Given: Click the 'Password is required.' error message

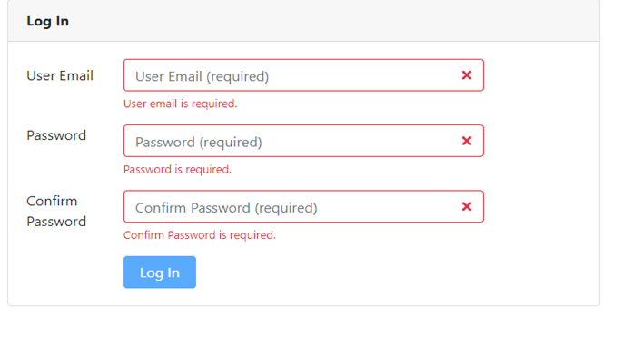Looking at the screenshot, I should 177,170.
